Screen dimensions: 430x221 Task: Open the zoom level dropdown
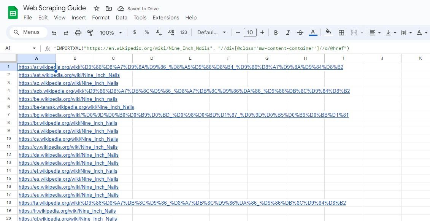[110, 32]
